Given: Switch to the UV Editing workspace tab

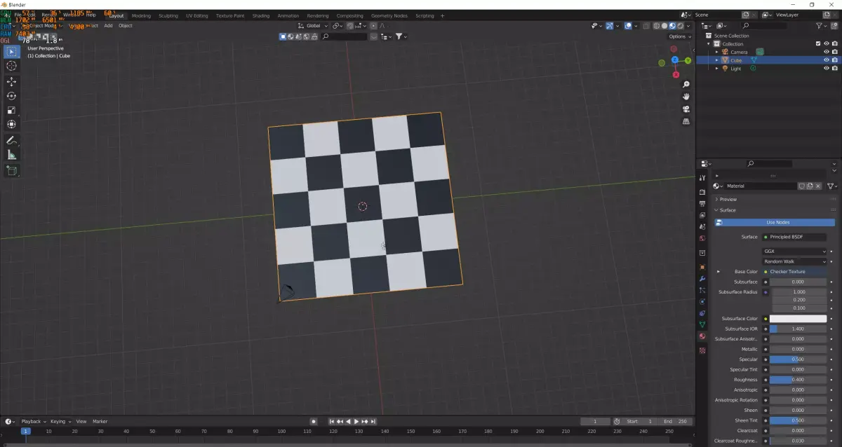Looking at the screenshot, I should [x=196, y=15].
